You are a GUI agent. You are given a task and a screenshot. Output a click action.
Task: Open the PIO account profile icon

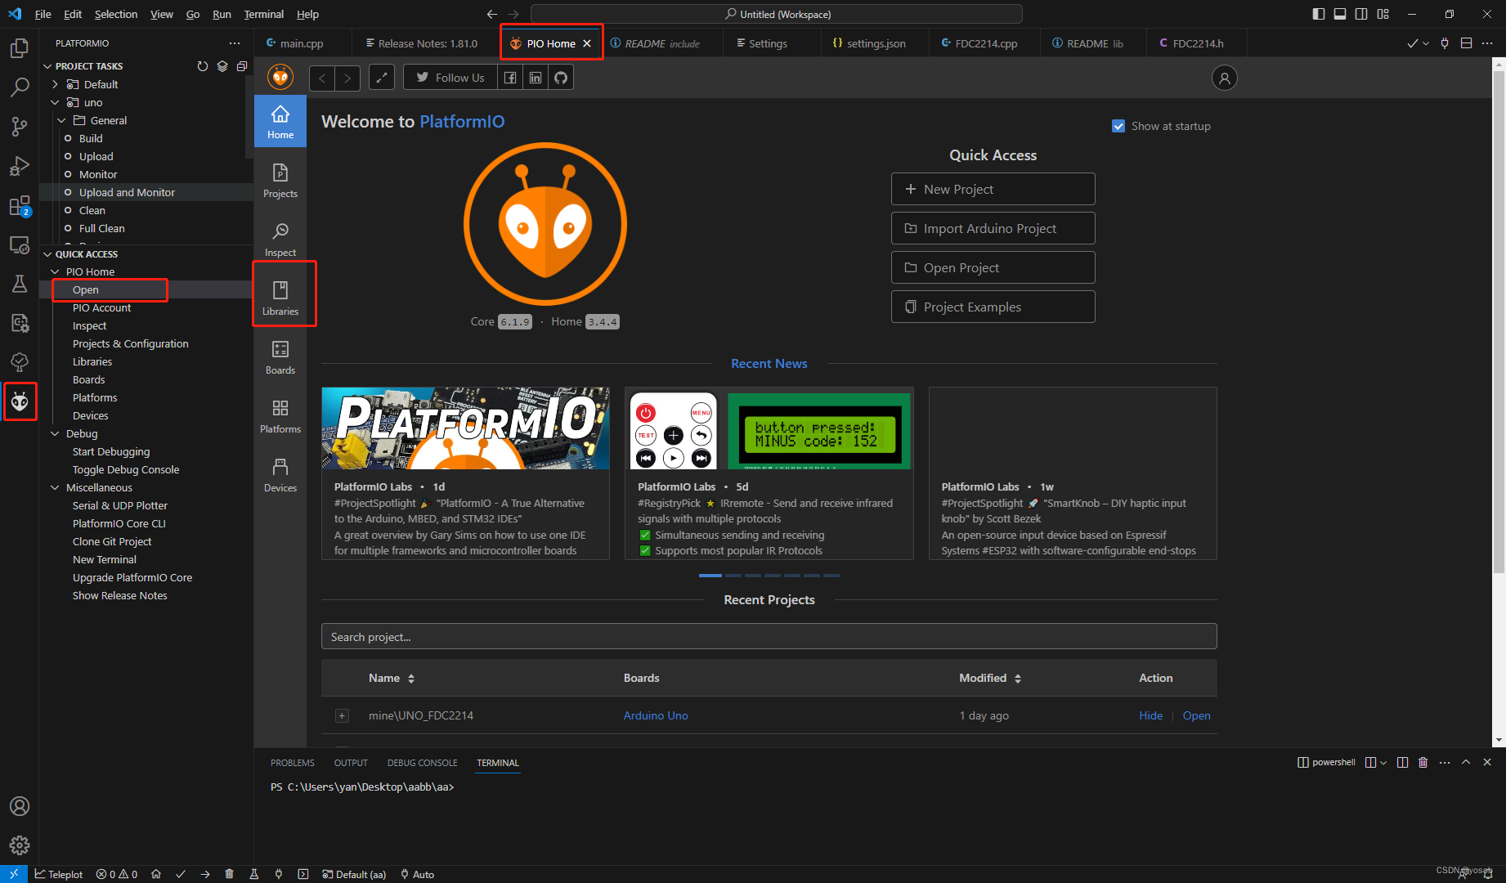pos(1224,78)
